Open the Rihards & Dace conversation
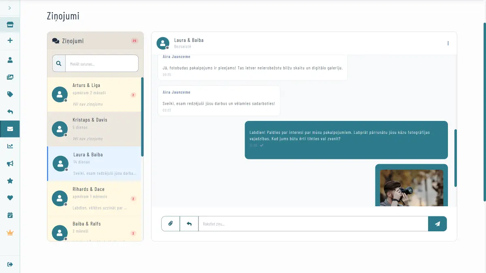 94,198
